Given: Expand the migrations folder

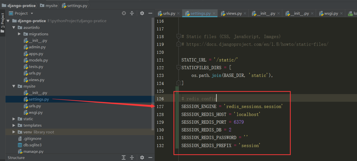Looking at the screenshot, I should click(19, 34).
